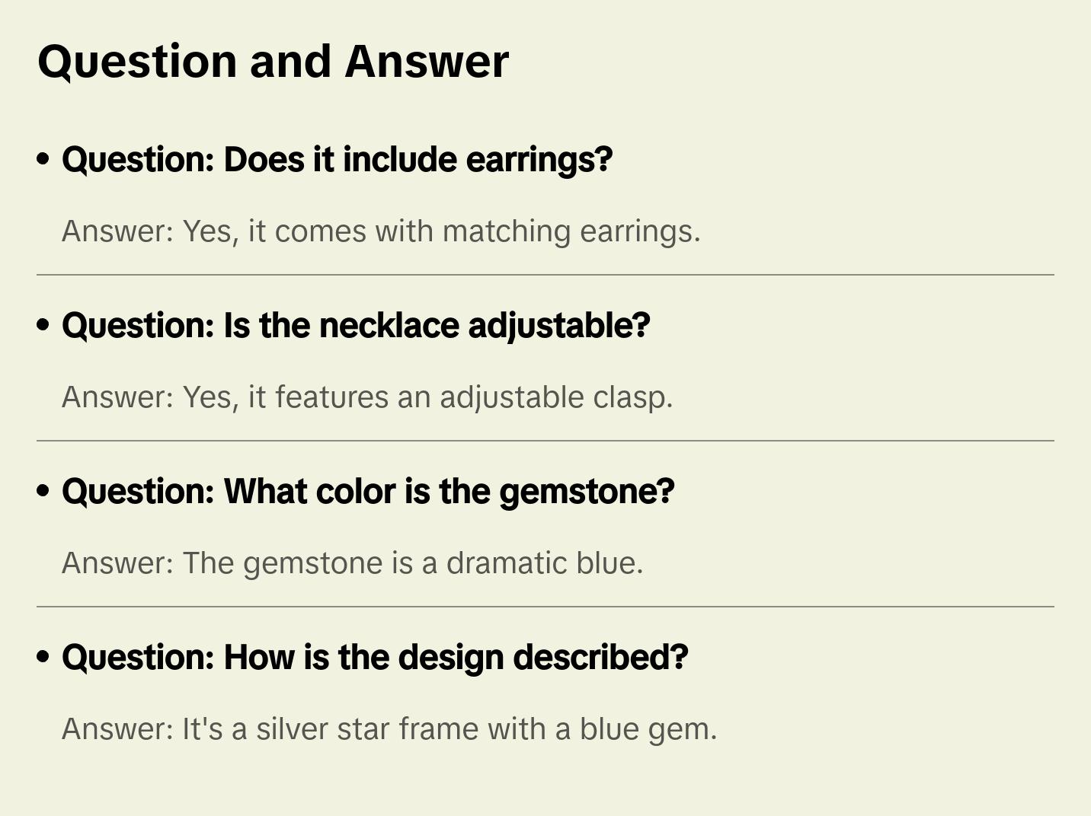Select the "Does it include earrings?" question
This screenshot has width=1091, height=816.
(337, 160)
